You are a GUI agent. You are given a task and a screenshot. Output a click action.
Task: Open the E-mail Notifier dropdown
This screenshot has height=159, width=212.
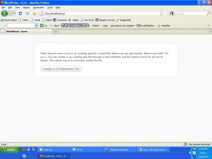click(146, 25)
